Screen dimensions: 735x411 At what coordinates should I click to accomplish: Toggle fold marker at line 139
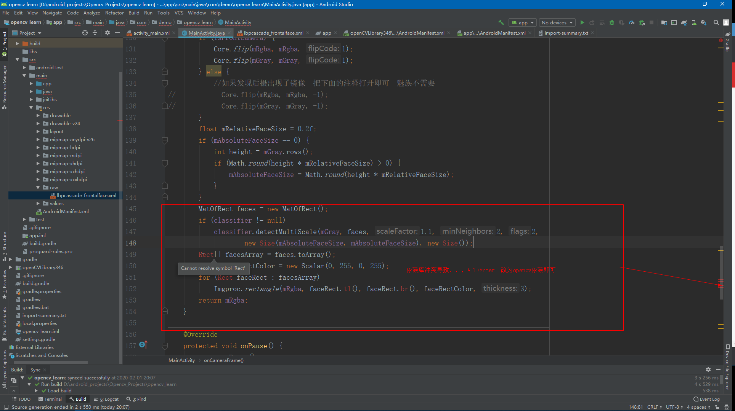tap(165, 140)
